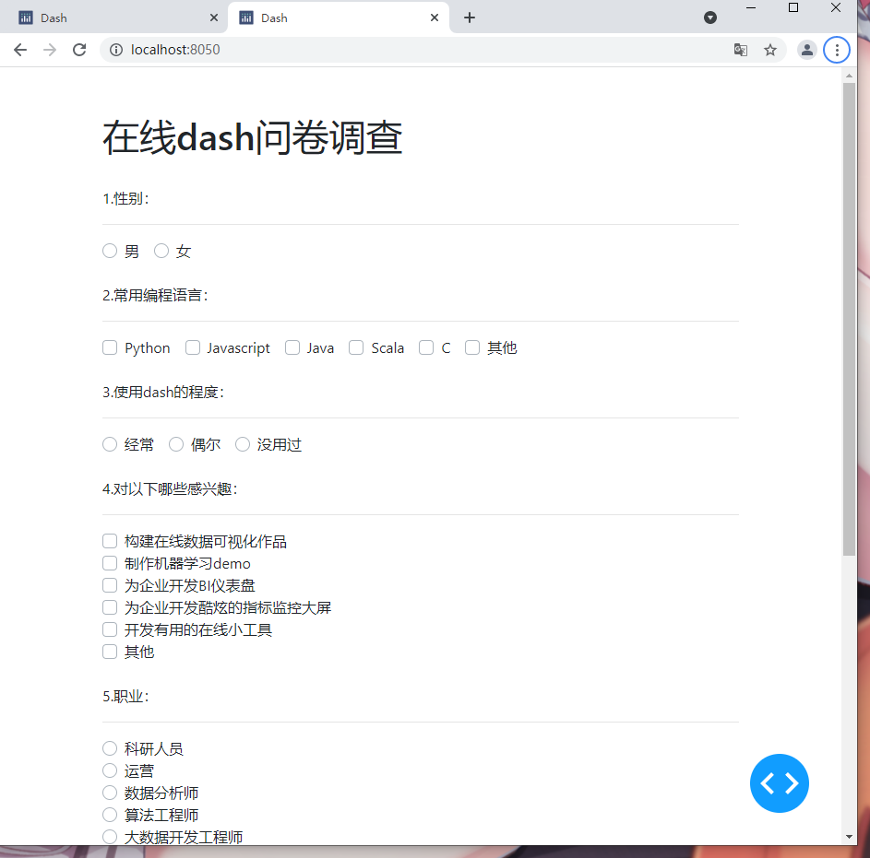870x858 pixels.
Task: Check the Javascript checkbox
Action: (x=193, y=347)
